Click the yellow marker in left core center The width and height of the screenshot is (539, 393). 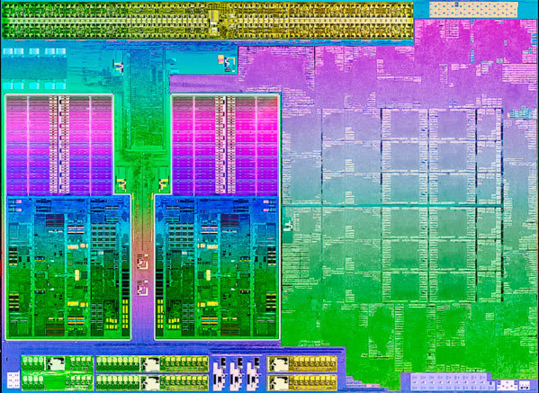(77, 275)
